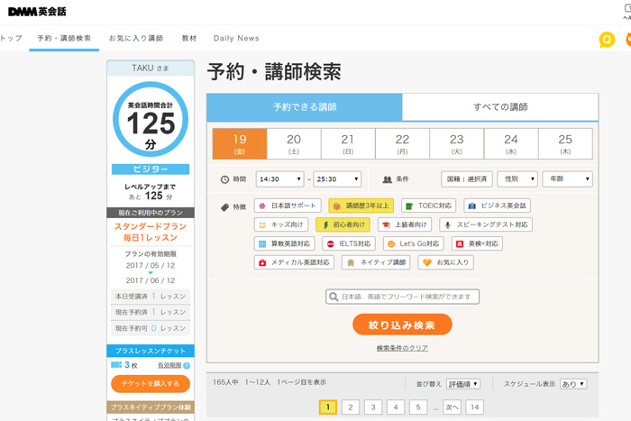
Task: Open the start time 14:30 dropdown
Action: tap(279, 179)
